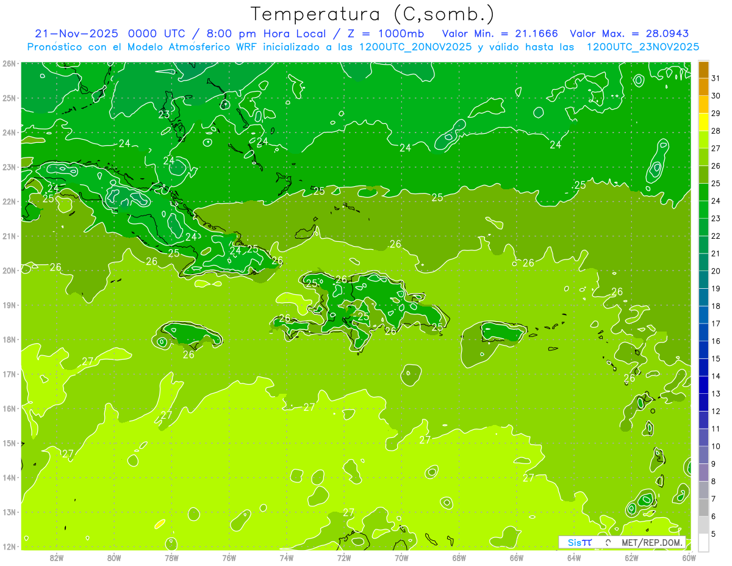
Task: Click the 20N latitude axis label
Action: point(9,271)
